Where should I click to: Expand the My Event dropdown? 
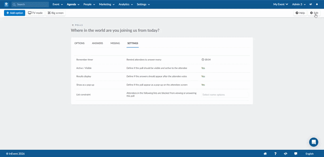(281, 4)
